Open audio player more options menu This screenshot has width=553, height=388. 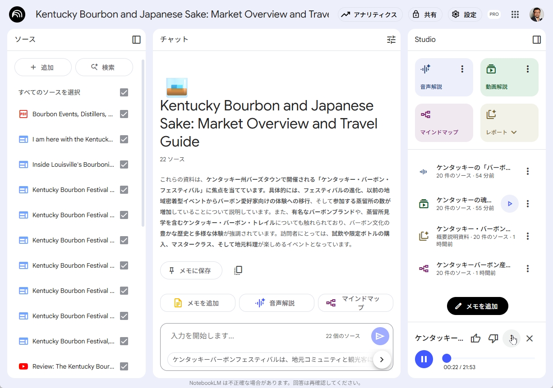(x=512, y=338)
